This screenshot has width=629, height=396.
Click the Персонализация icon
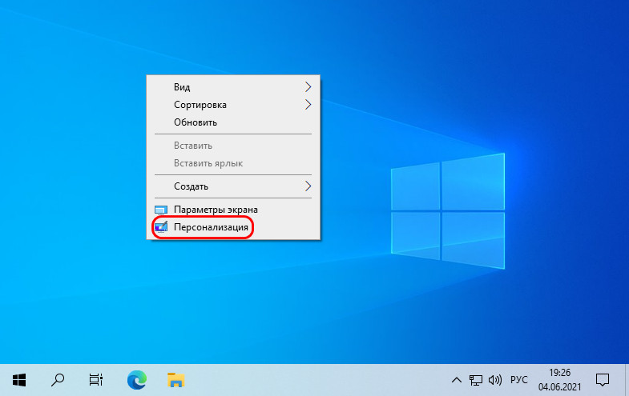pyautogui.click(x=161, y=227)
